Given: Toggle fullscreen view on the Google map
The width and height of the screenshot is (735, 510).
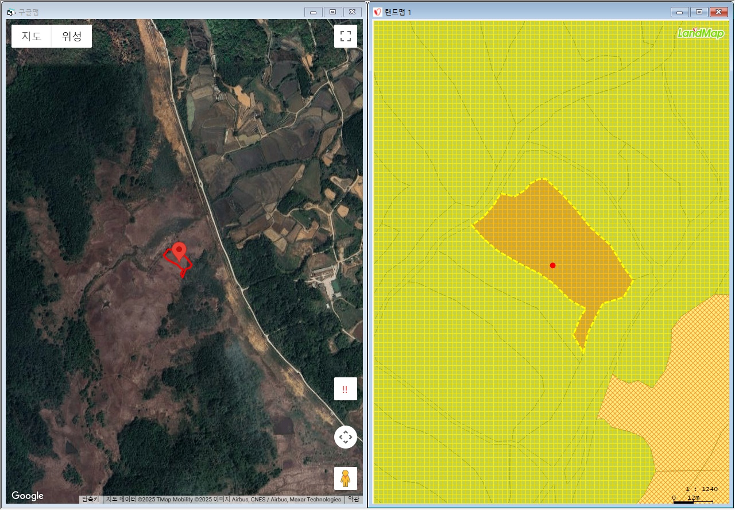Looking at the screenshot, I should 346,36.
